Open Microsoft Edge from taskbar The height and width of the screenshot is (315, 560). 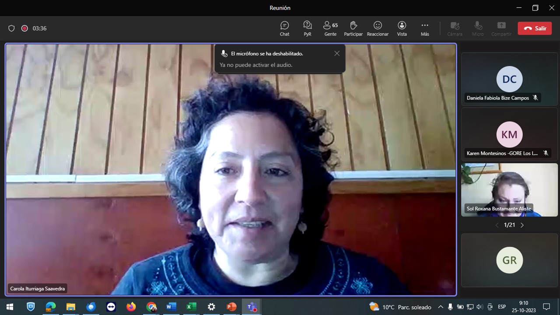click(x=51, y=307)
